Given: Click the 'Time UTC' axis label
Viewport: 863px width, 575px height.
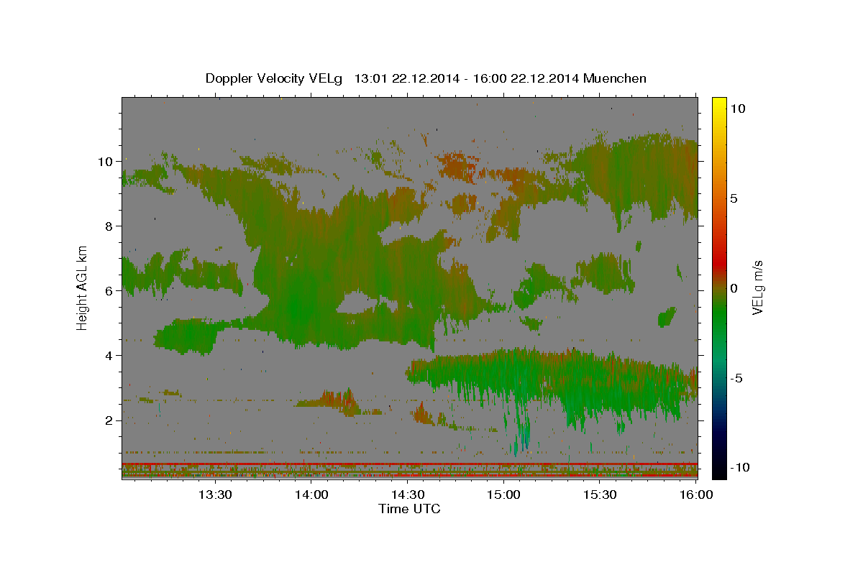Looking at the screenshot, I should pyautogui.click(x=409, y=509).
